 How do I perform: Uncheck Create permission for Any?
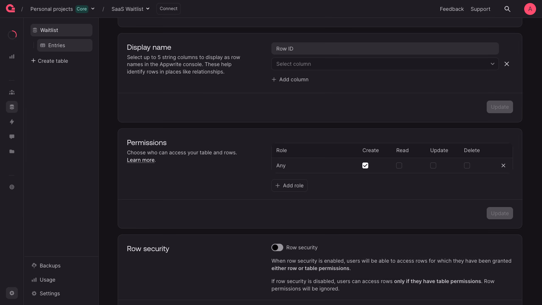pos(365,165)
